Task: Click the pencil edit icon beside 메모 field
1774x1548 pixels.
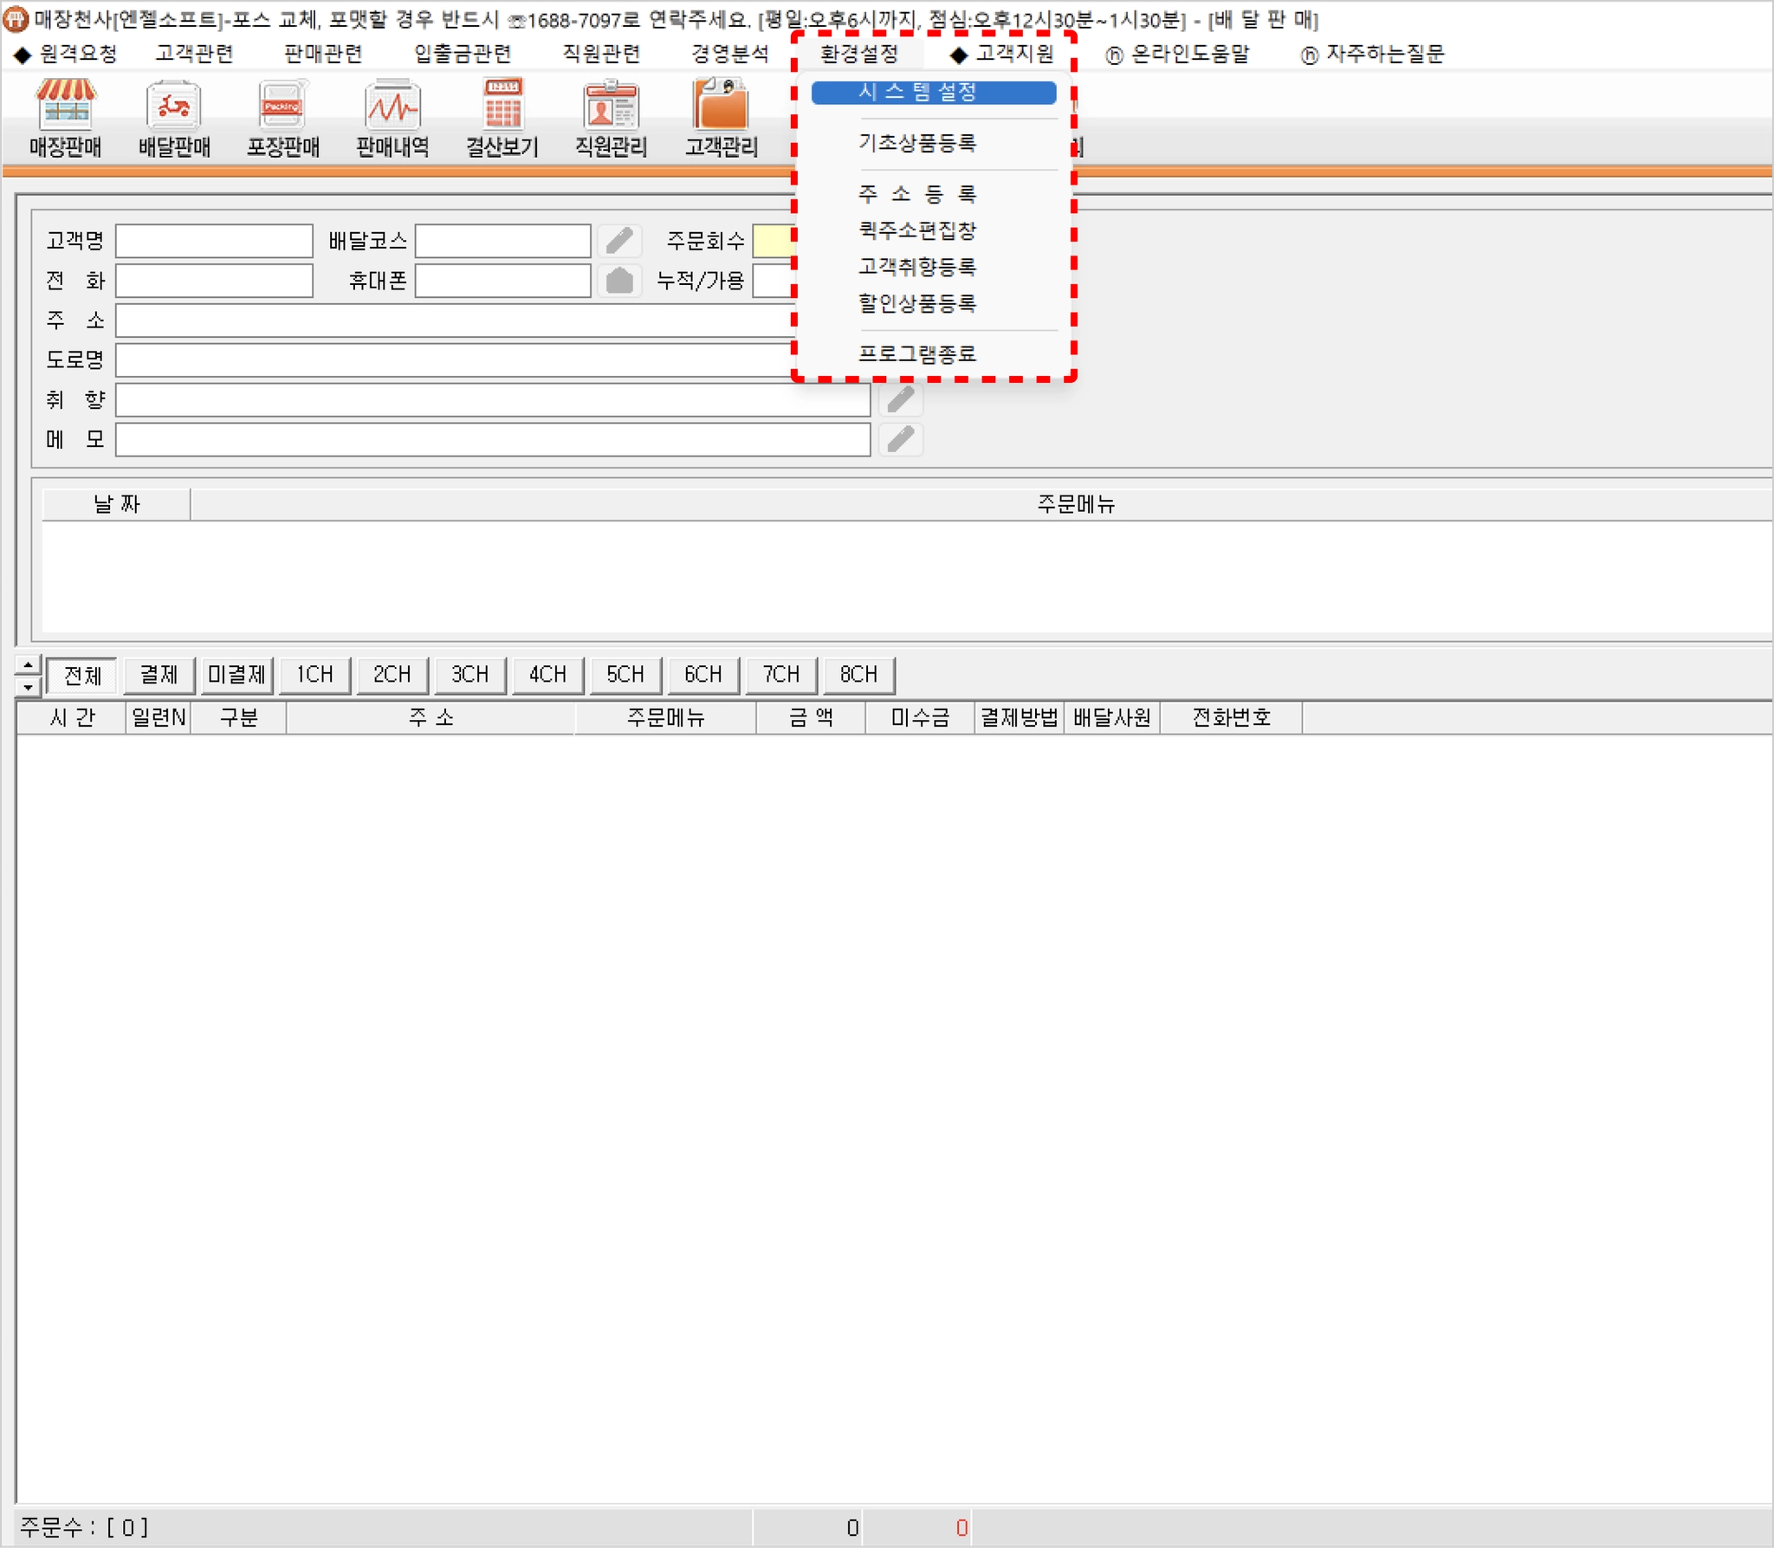Action: coord(900,439)
